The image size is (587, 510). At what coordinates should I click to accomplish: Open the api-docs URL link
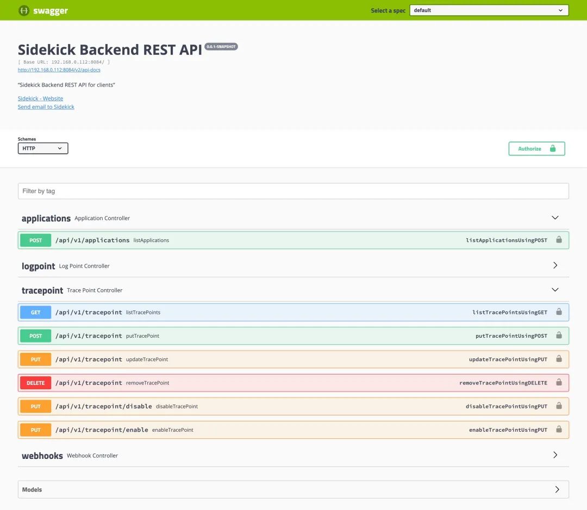59,70
